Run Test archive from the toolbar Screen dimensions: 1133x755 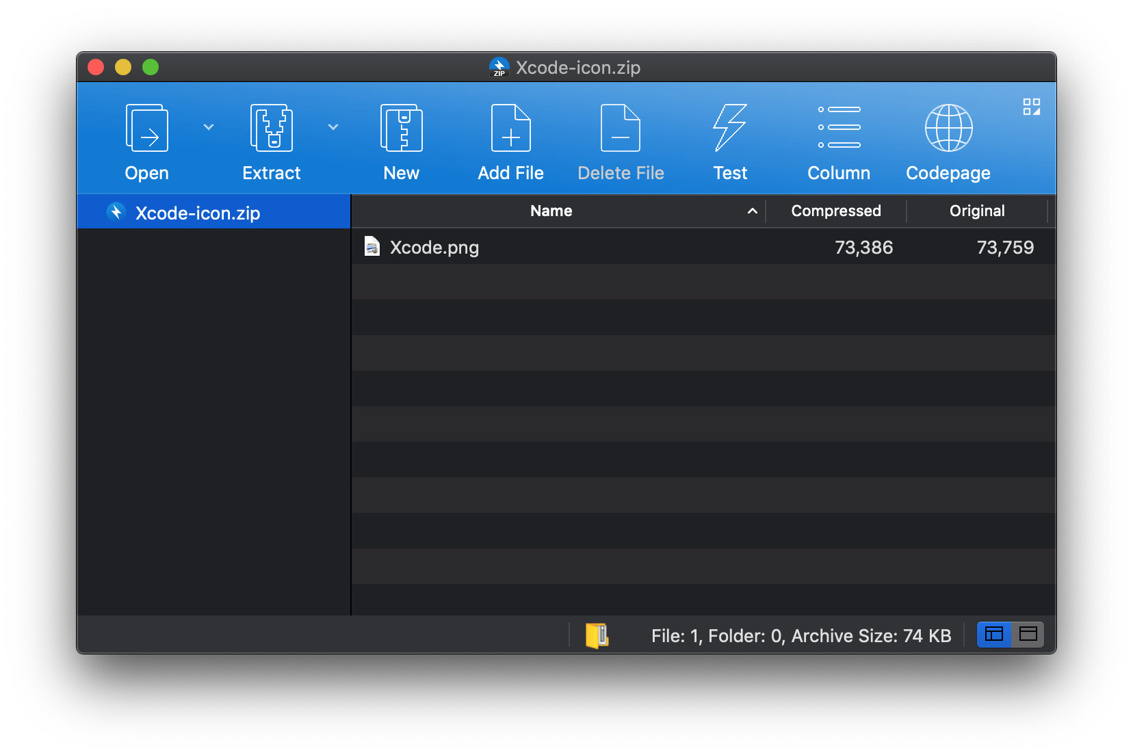[730, 128]
